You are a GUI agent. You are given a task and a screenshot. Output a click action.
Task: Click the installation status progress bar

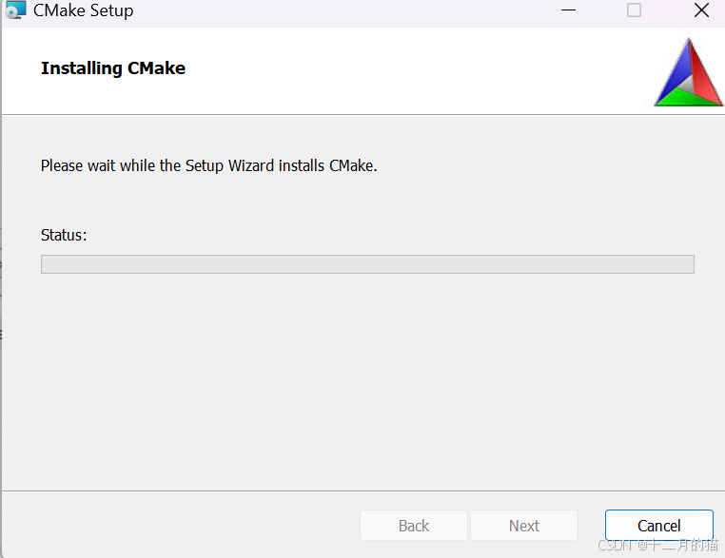point(367,264)
